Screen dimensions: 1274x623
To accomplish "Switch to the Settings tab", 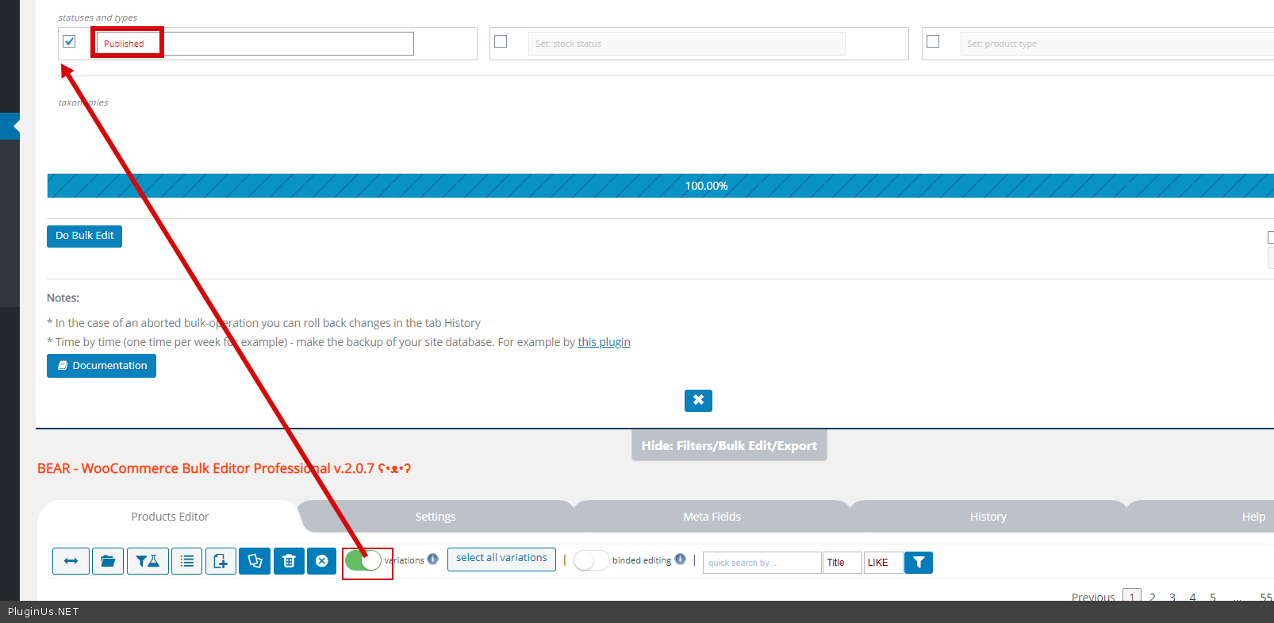I will pyautogui.click(x=436, y=517).
